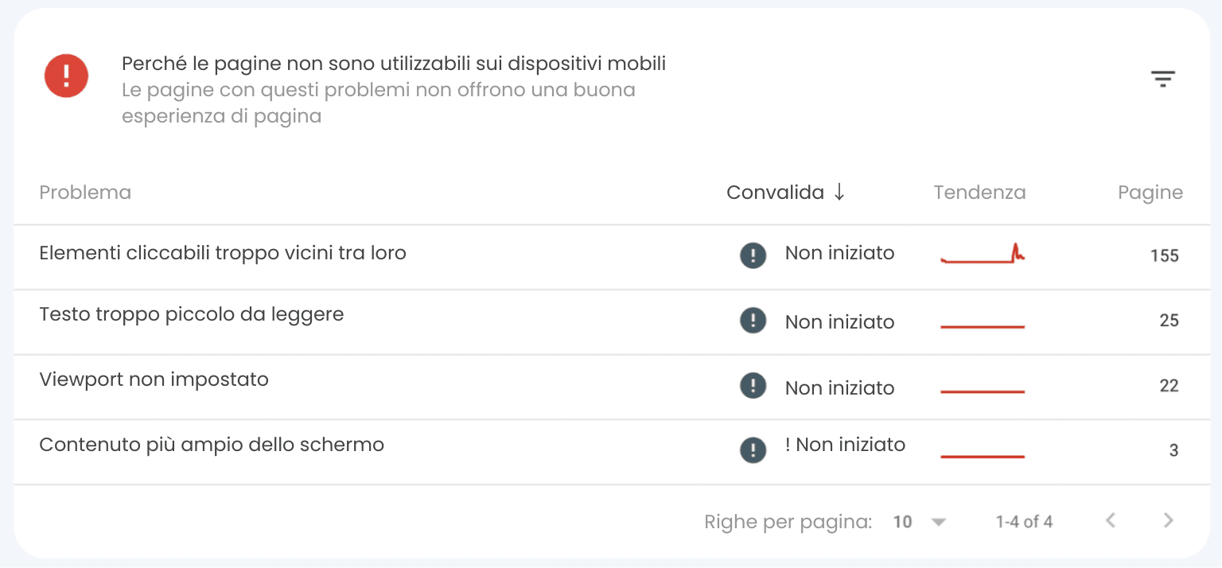The image size is (1222, 568).
Task: Open 'Testo troppo piccolo da leggere' issue
Action: 192,315
